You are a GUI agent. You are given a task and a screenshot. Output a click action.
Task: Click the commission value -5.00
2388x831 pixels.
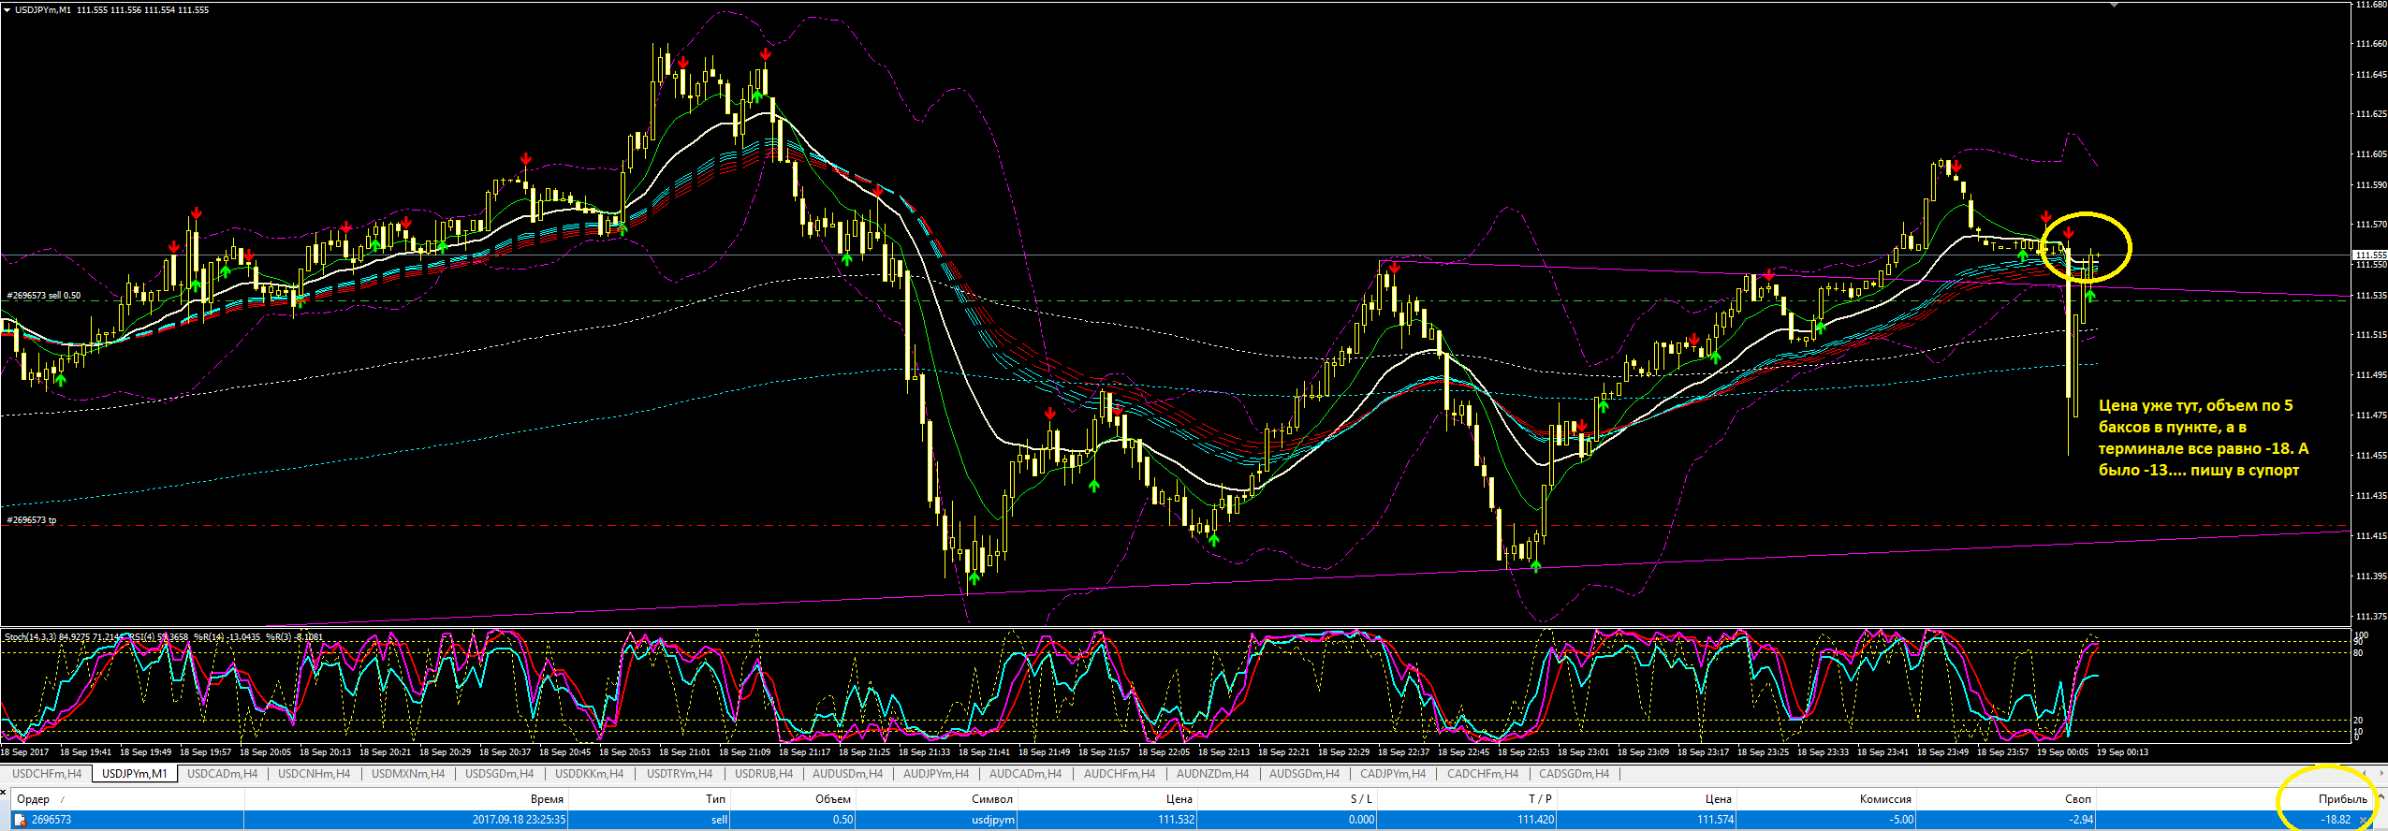click(1901, 820)
